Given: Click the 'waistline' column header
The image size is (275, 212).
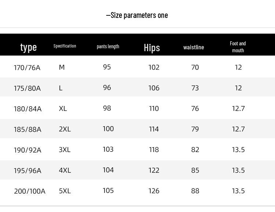Looking at the screenshot, I should [x=194, y=47].
